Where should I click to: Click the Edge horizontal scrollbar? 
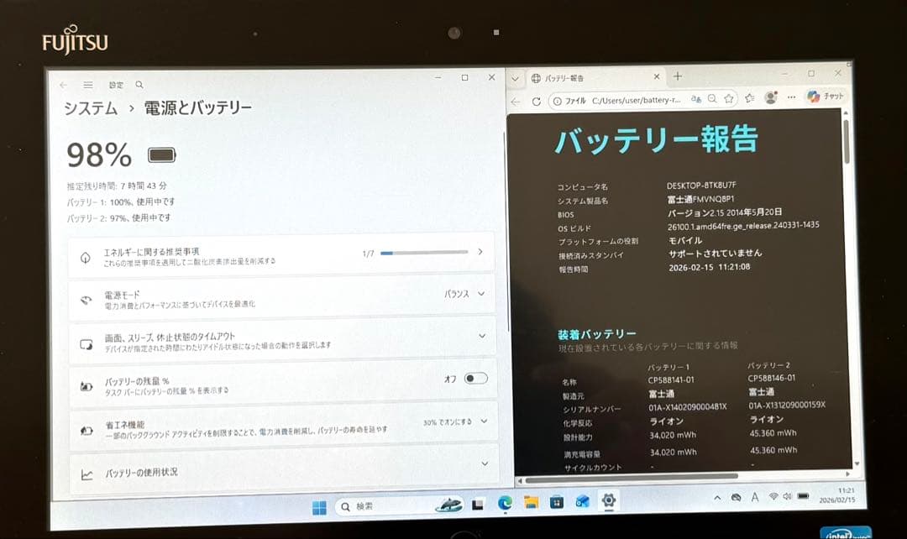coord(632,477)
